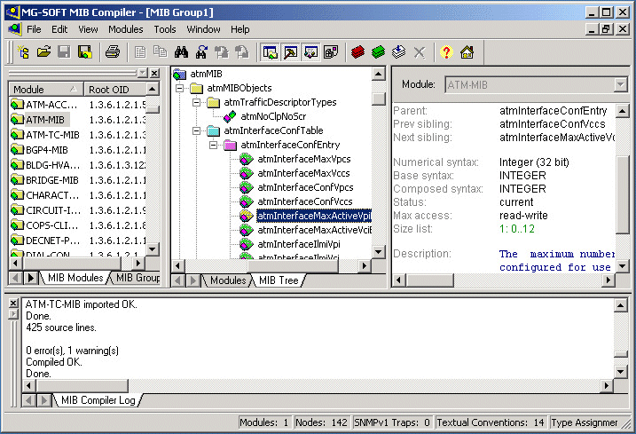The image size is (636, 434).
Task: Switch to the Modules tab in the tree pane
Action: (x=227, y=280)
